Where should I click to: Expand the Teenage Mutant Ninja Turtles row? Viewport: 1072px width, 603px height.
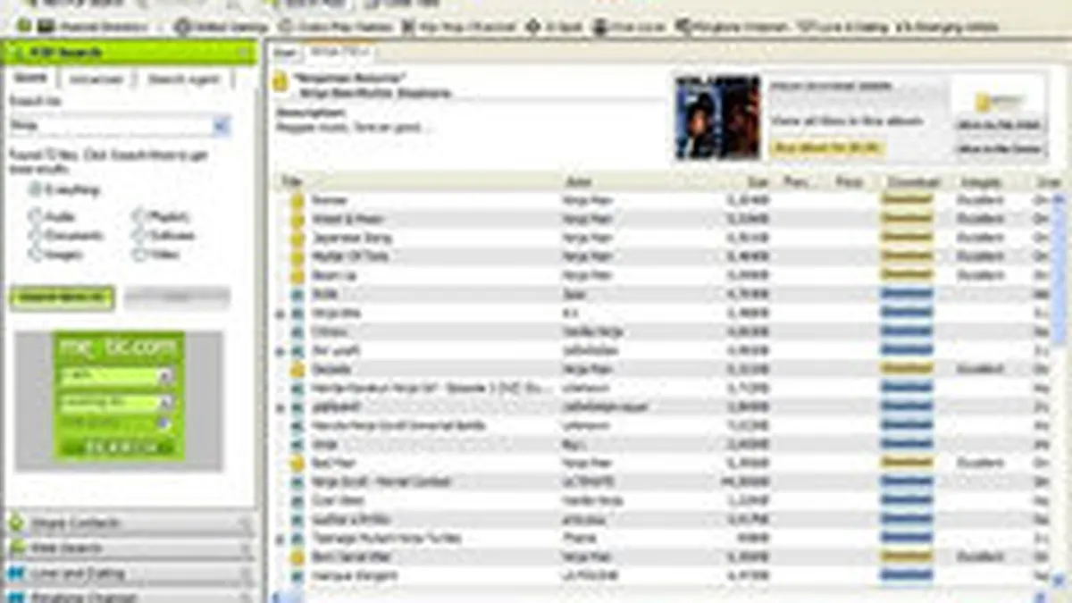(281, 540)
